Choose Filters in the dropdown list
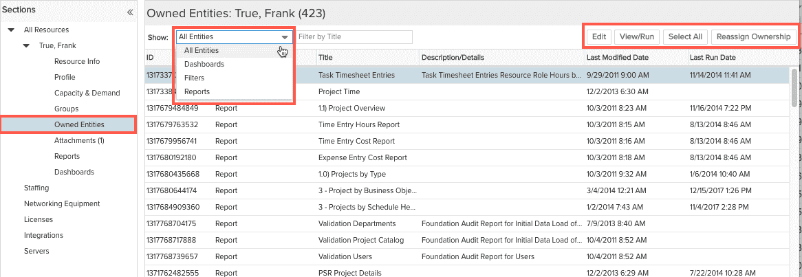 point(194,78)
